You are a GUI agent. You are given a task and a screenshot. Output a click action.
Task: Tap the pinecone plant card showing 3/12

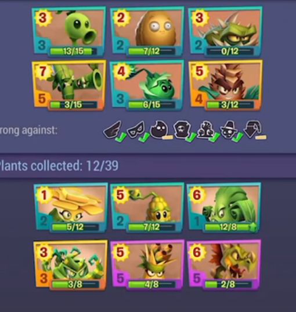coord(225,85)
